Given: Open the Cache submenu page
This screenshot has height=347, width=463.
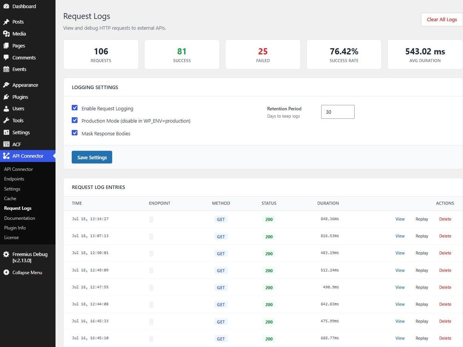Looking at the screenshot, I should [x=10, y=199].
